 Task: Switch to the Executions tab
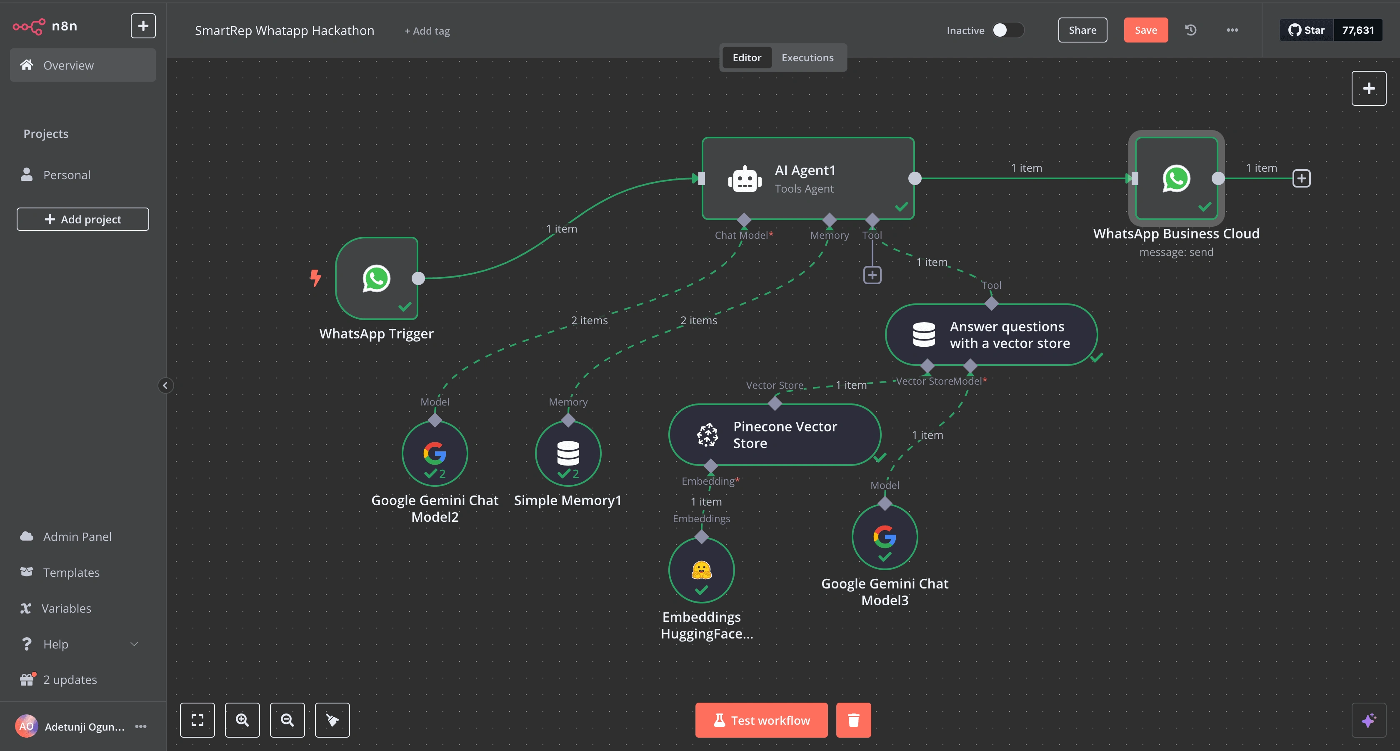coord(807,58)
